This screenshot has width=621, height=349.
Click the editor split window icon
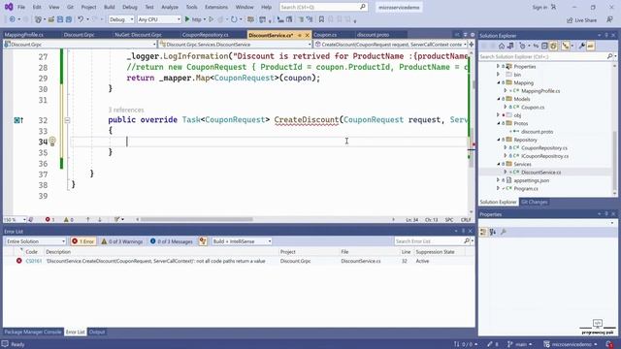click(x=472, y=45)
